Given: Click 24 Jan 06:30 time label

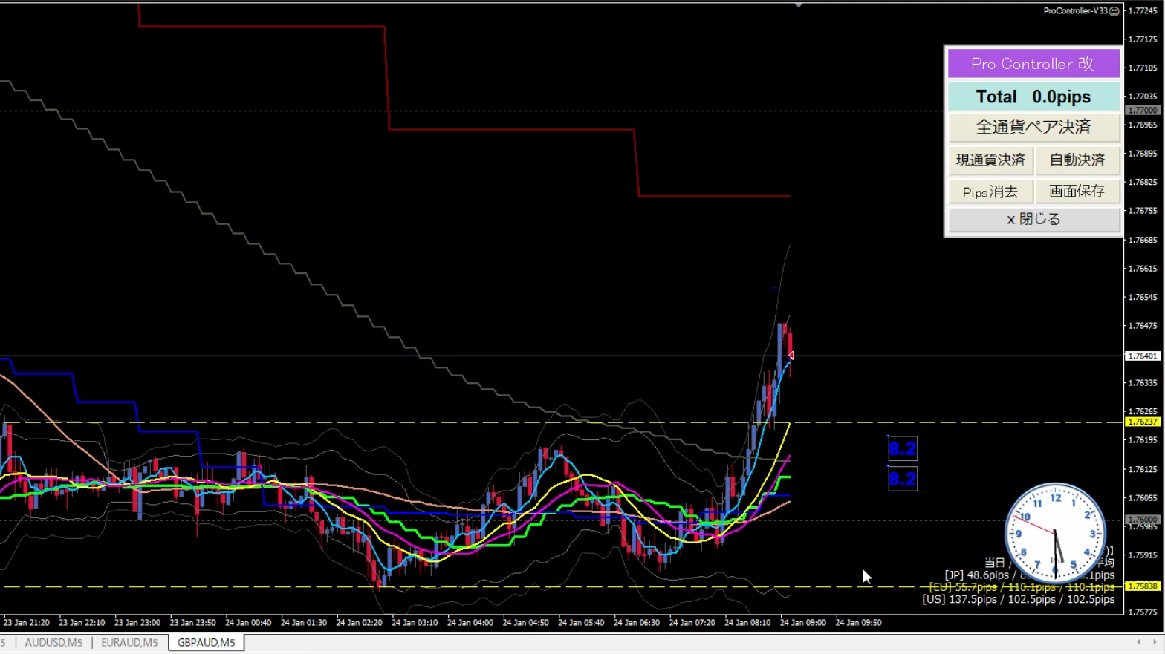Looking at the screenshot, I should 636,623.
